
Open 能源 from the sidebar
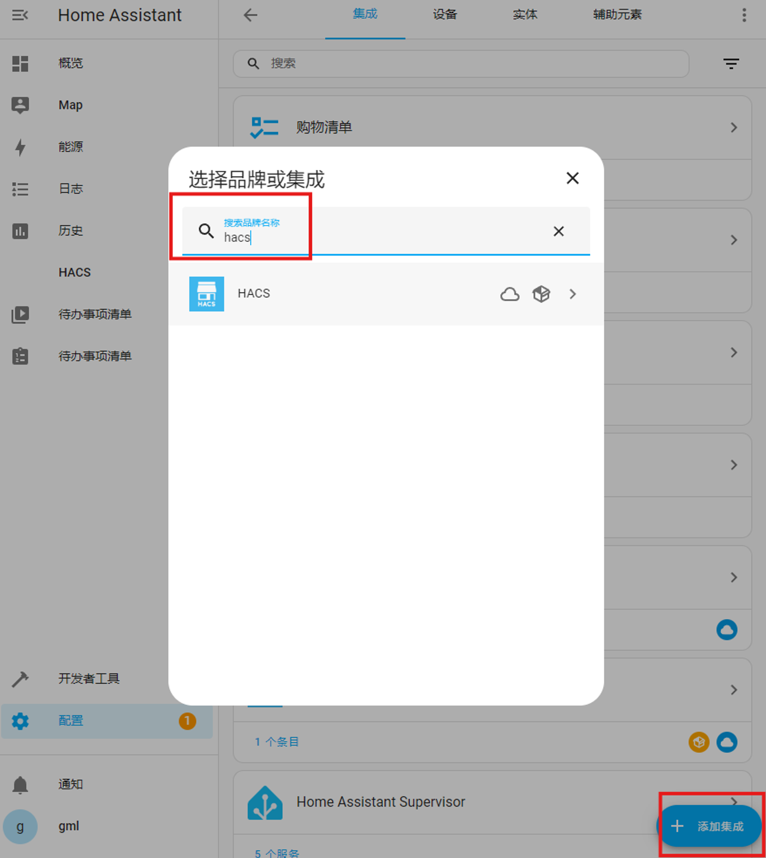(x=20, y=147)
